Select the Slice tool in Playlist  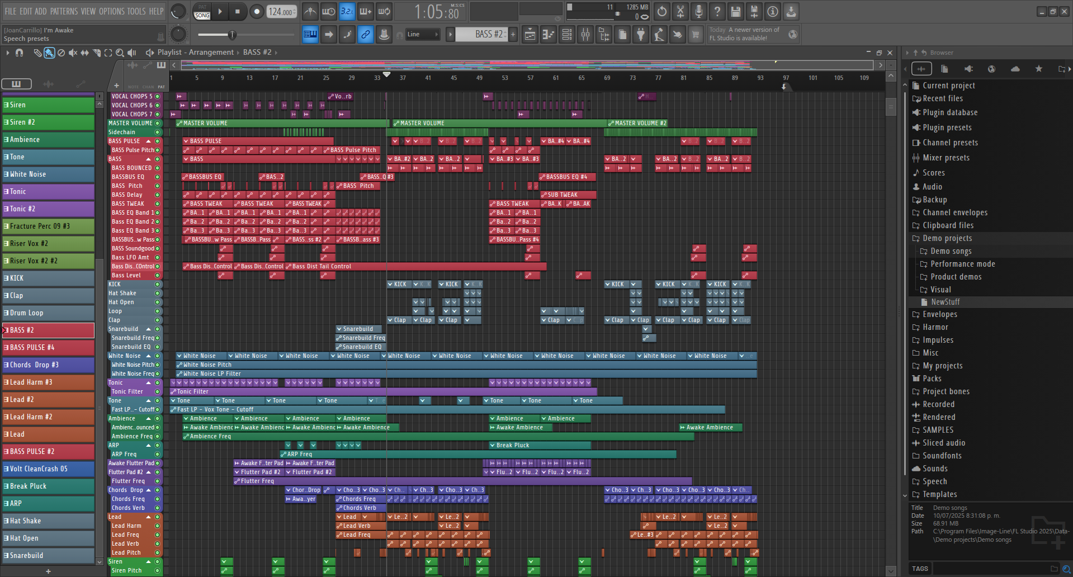click(96, 53)
